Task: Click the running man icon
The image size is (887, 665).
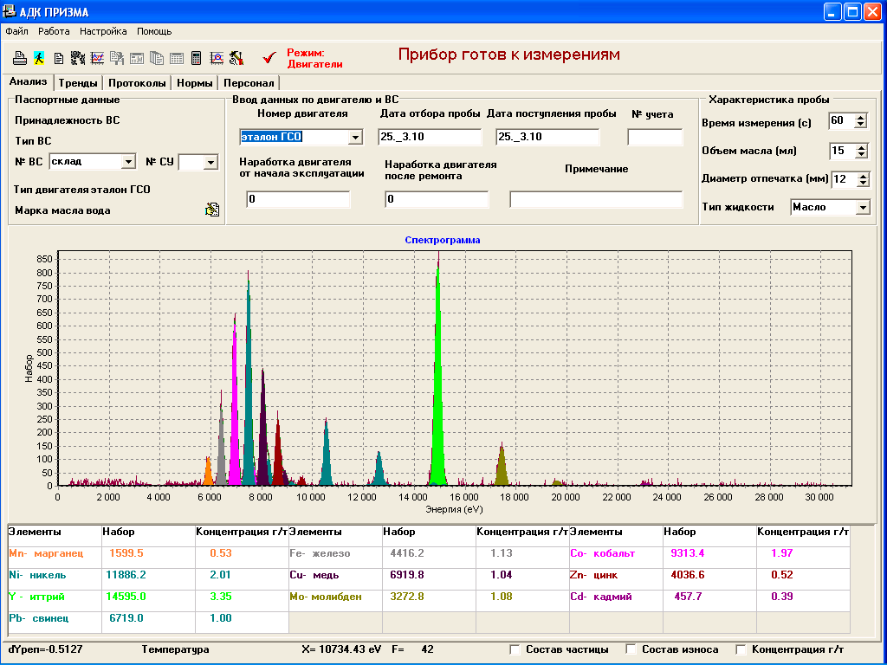Action: pos(38,58)
